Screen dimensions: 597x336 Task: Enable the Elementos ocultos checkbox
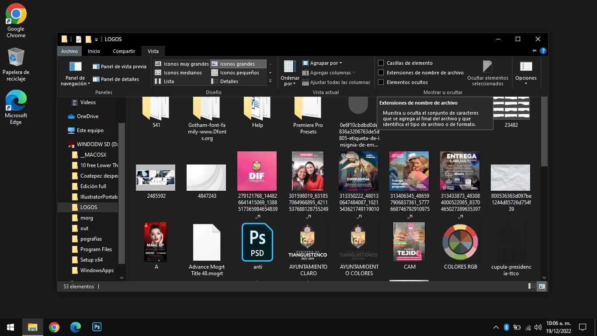(381, 82)
